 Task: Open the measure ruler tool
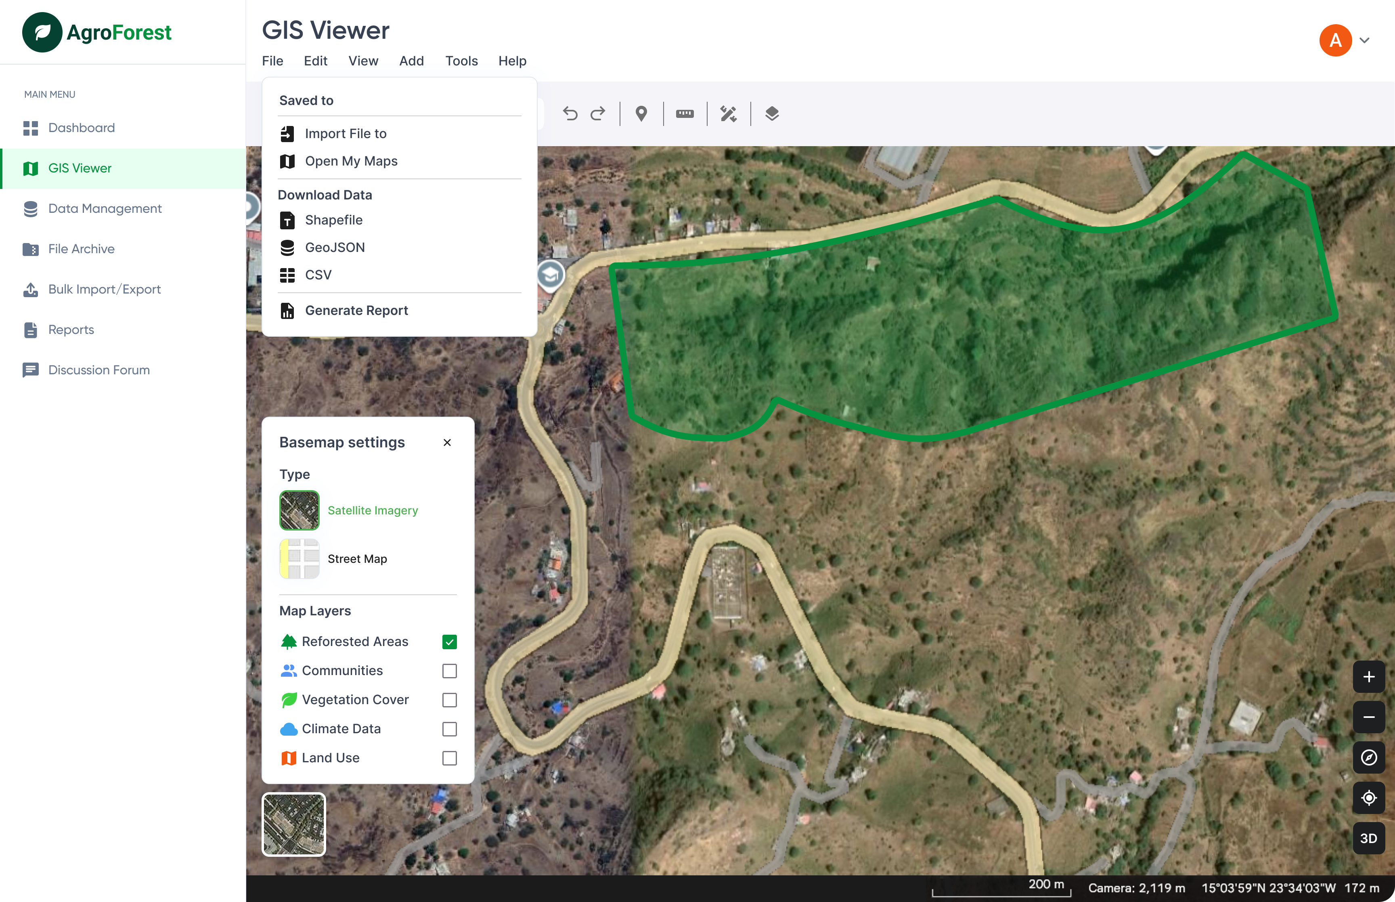tap(685, 113)
